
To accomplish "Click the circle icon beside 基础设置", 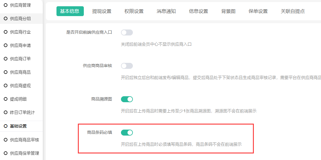I will tap(5, 126).
